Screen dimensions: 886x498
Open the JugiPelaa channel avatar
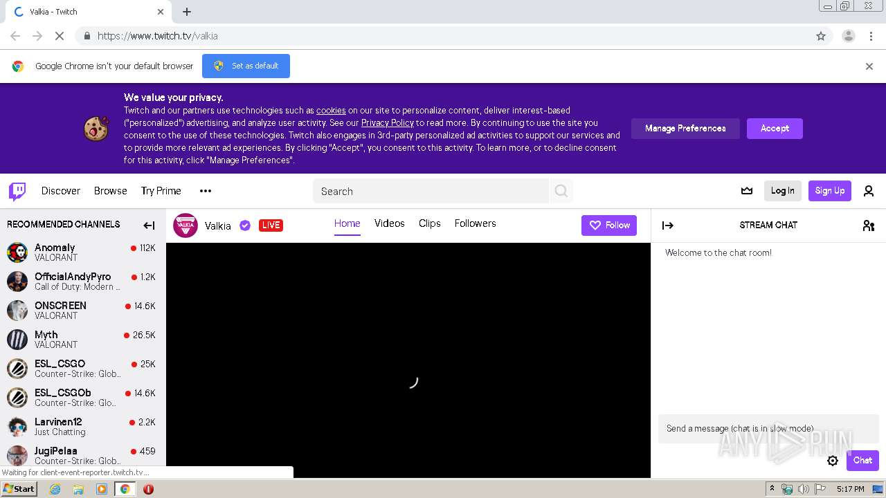point(17,456)
